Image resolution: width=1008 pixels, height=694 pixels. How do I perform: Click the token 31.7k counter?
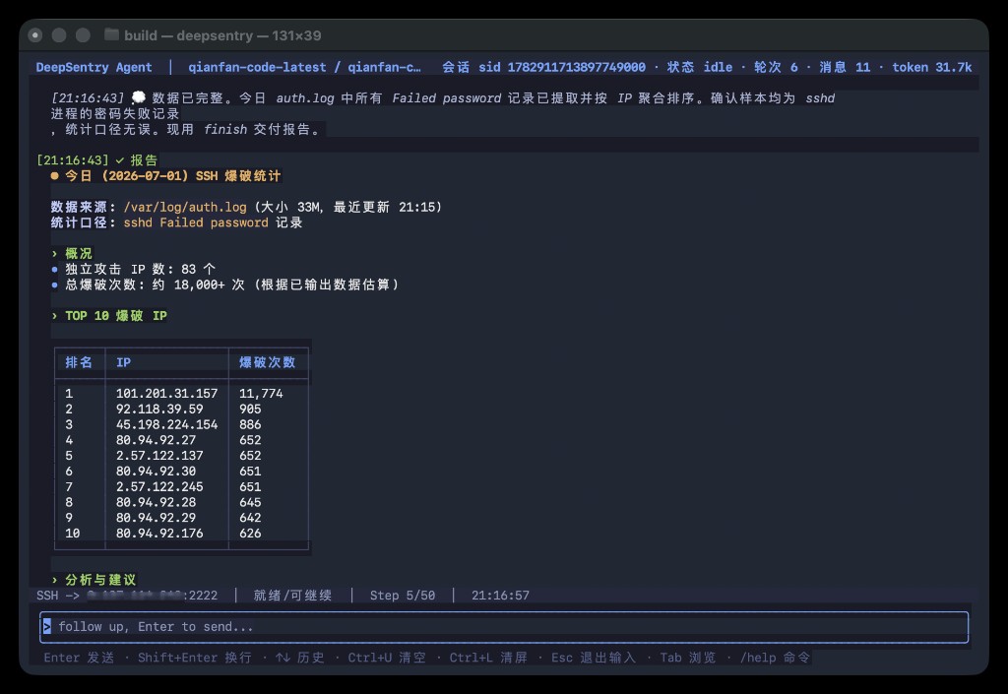coord(931,67)
